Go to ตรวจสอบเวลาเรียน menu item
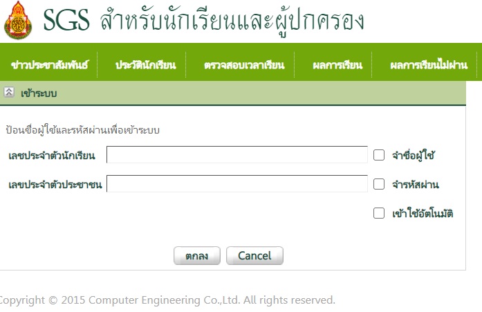This screenshot has height=312, width=482. (x=244, y=65)
